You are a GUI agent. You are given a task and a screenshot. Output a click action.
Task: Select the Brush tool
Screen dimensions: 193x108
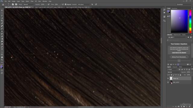(2, 28)
